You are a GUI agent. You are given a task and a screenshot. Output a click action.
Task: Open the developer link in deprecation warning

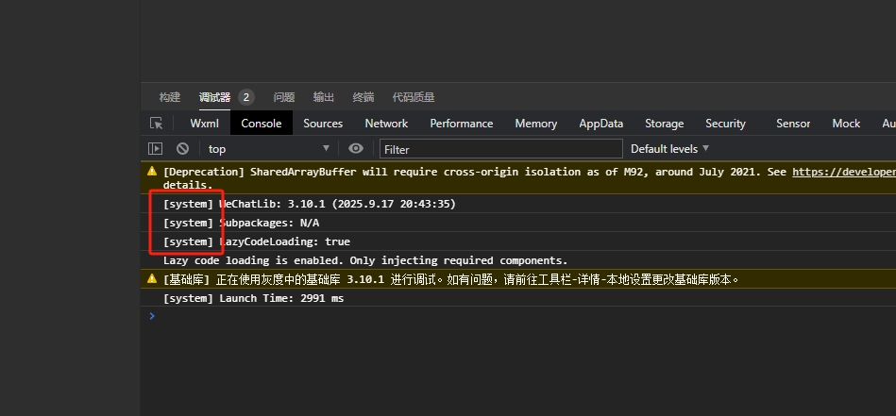[x=843, y=172]
